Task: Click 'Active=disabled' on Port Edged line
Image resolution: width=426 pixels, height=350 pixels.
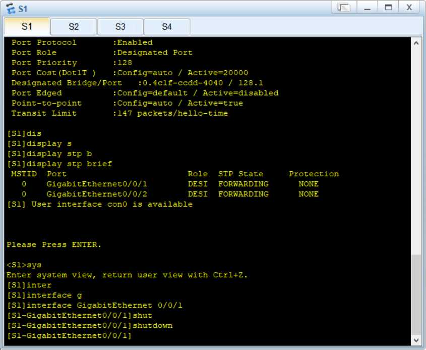Action: coord(240,93)
